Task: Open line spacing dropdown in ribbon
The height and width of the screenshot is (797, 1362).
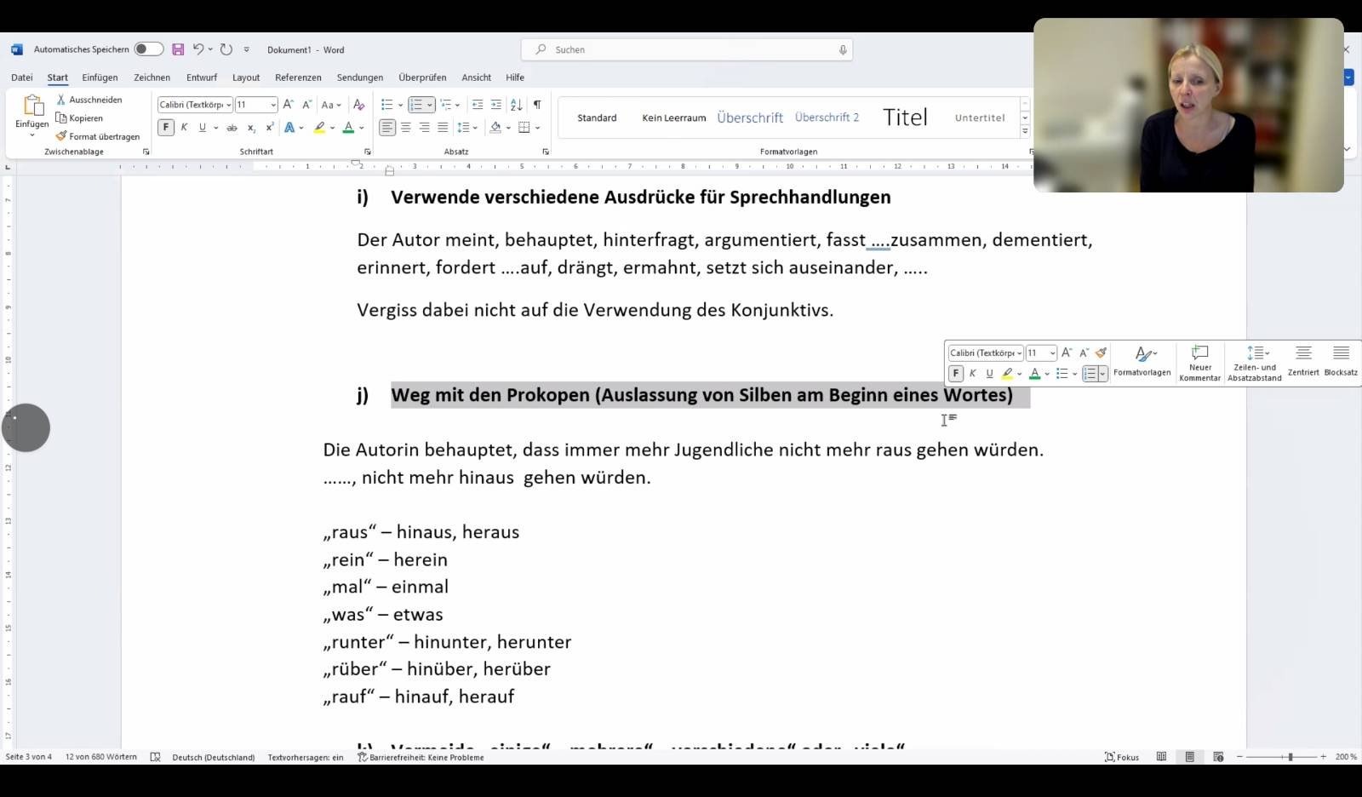Action: tap(475, 128)
